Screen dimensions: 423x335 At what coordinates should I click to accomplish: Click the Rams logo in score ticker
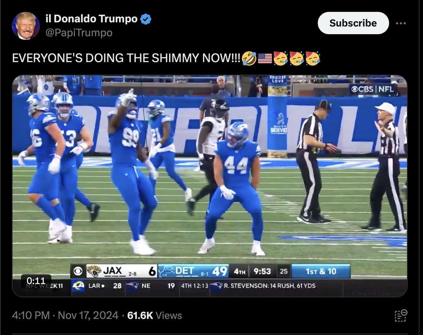tap(78, 286)
